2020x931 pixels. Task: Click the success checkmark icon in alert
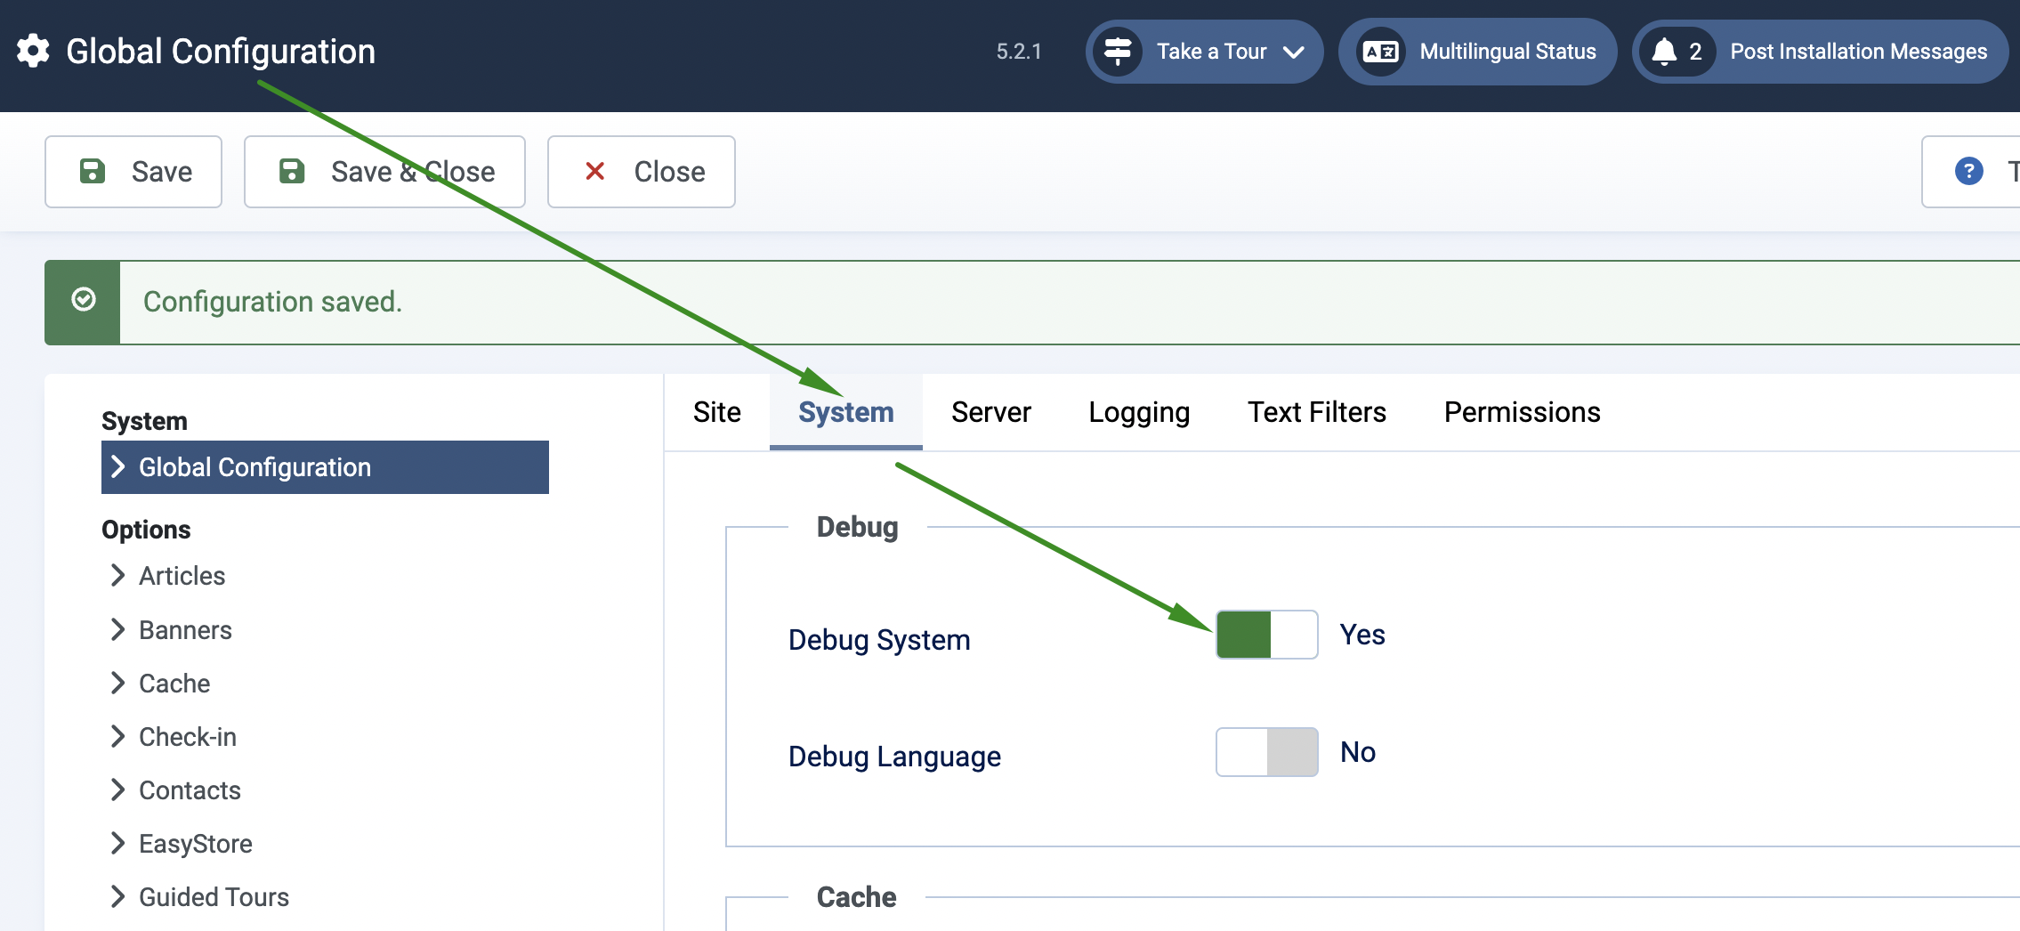tap(84, 301)
